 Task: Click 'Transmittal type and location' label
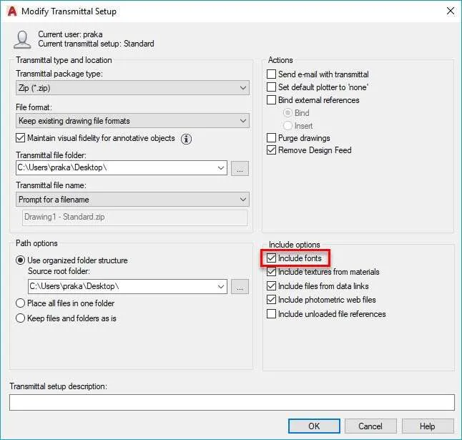(64, 60)
